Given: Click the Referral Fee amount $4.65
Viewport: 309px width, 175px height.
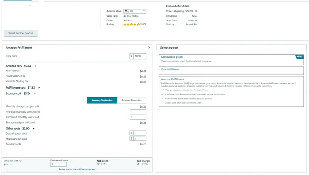Looking at the screenshot, I should pyautogui.click(x=143, y=71).
